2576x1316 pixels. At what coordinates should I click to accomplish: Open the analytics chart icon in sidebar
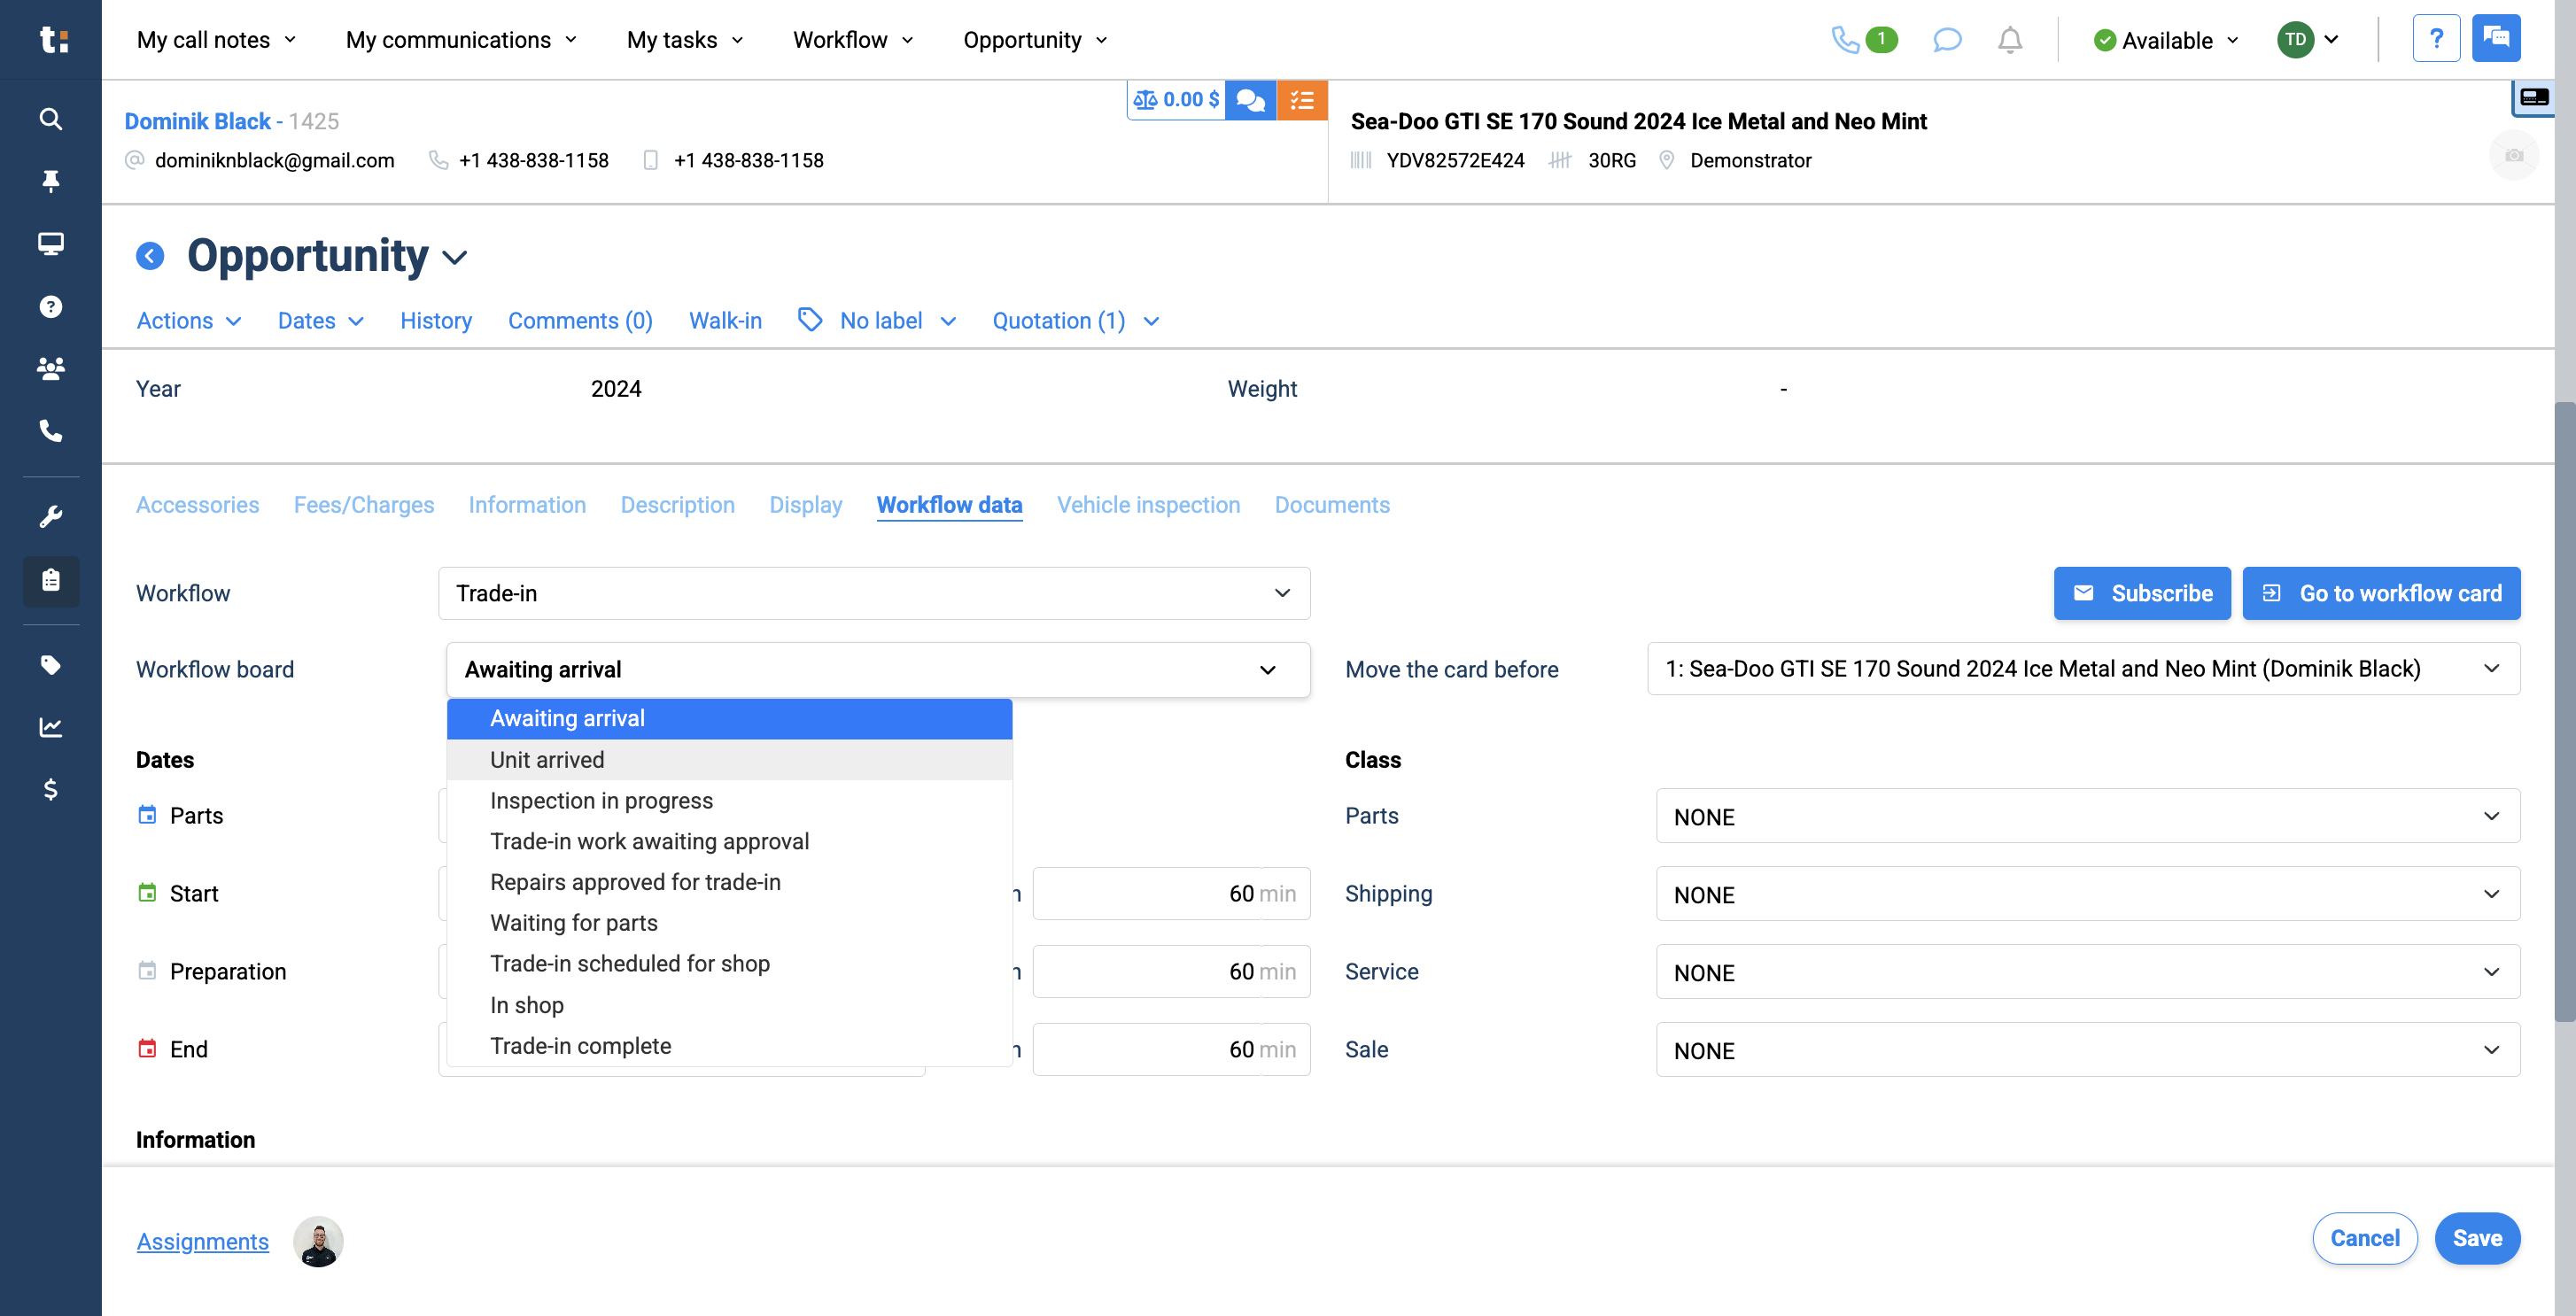pos(50,727)
